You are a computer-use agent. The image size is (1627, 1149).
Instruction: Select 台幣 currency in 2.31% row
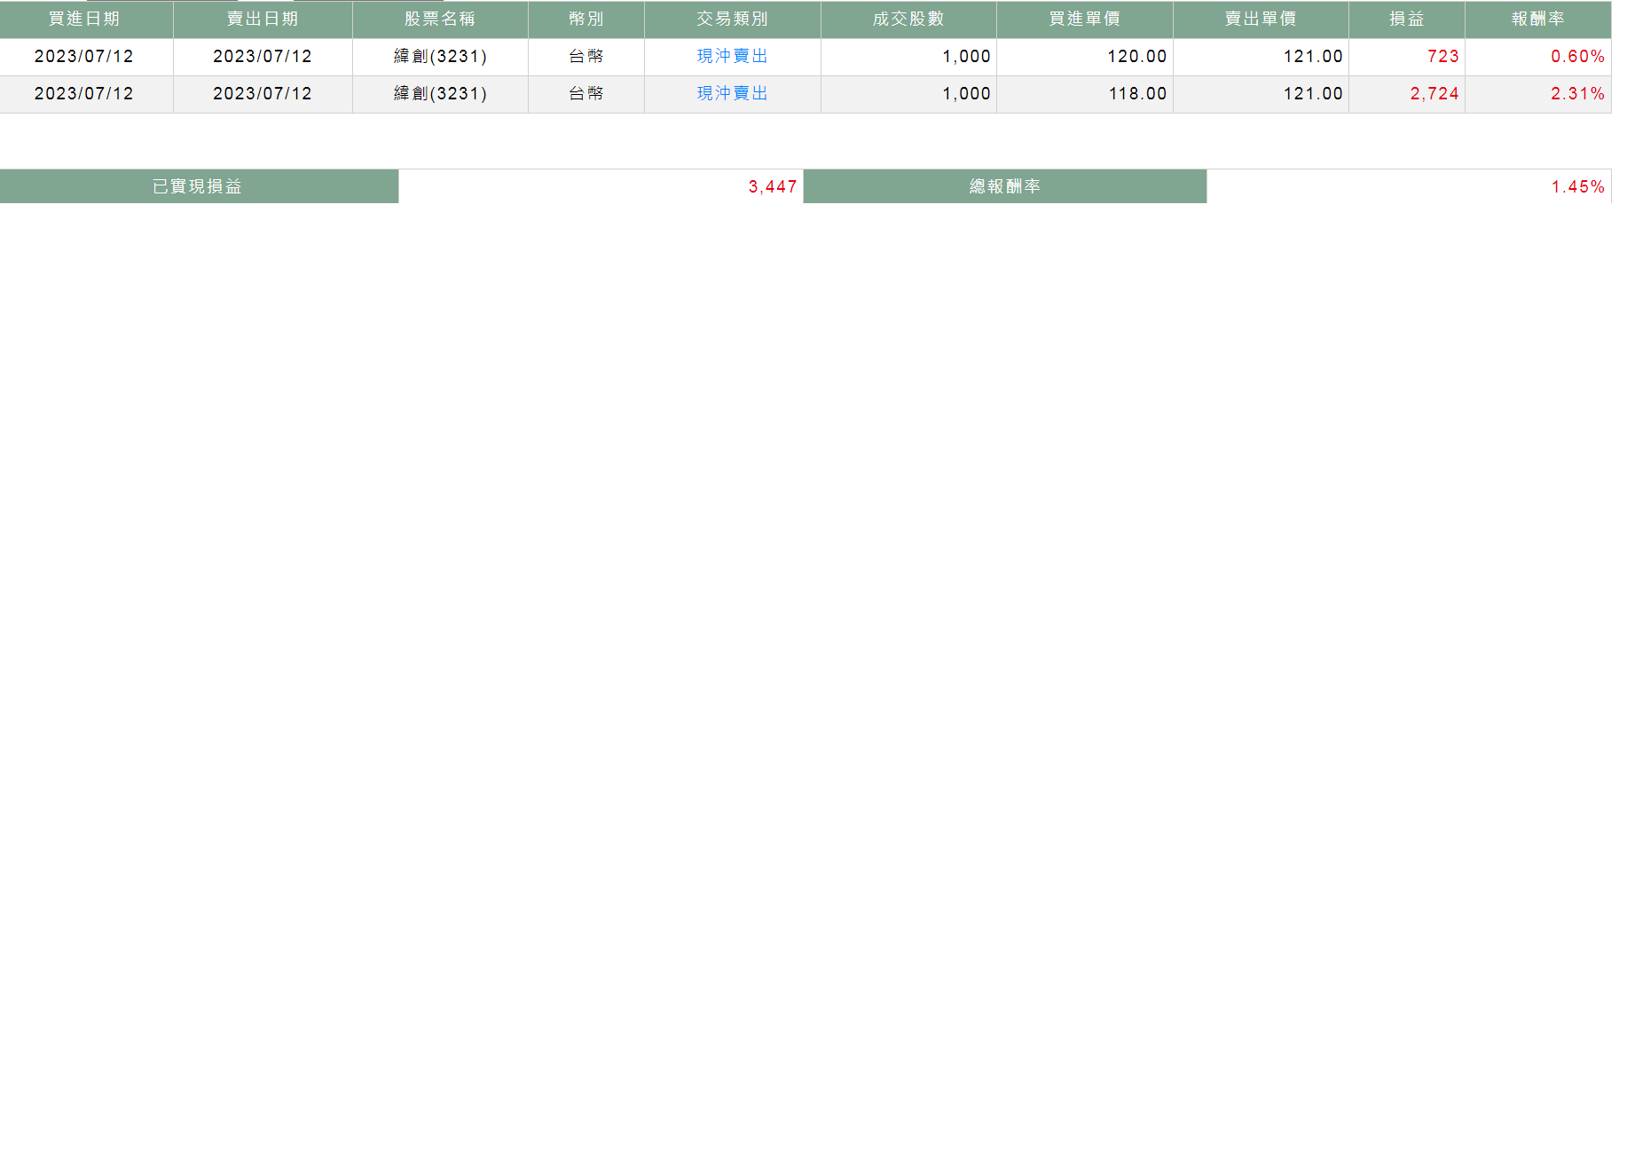(586, 94)
